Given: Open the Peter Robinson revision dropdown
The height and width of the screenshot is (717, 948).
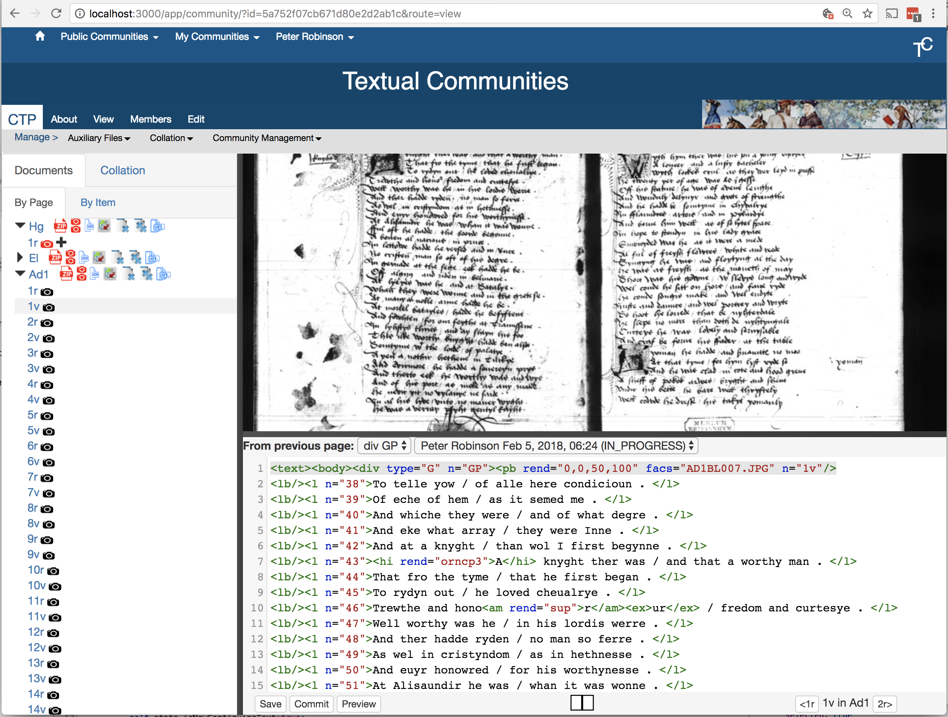Looking at the screenshot, I should pyautogui.click(x=556, y=446).
